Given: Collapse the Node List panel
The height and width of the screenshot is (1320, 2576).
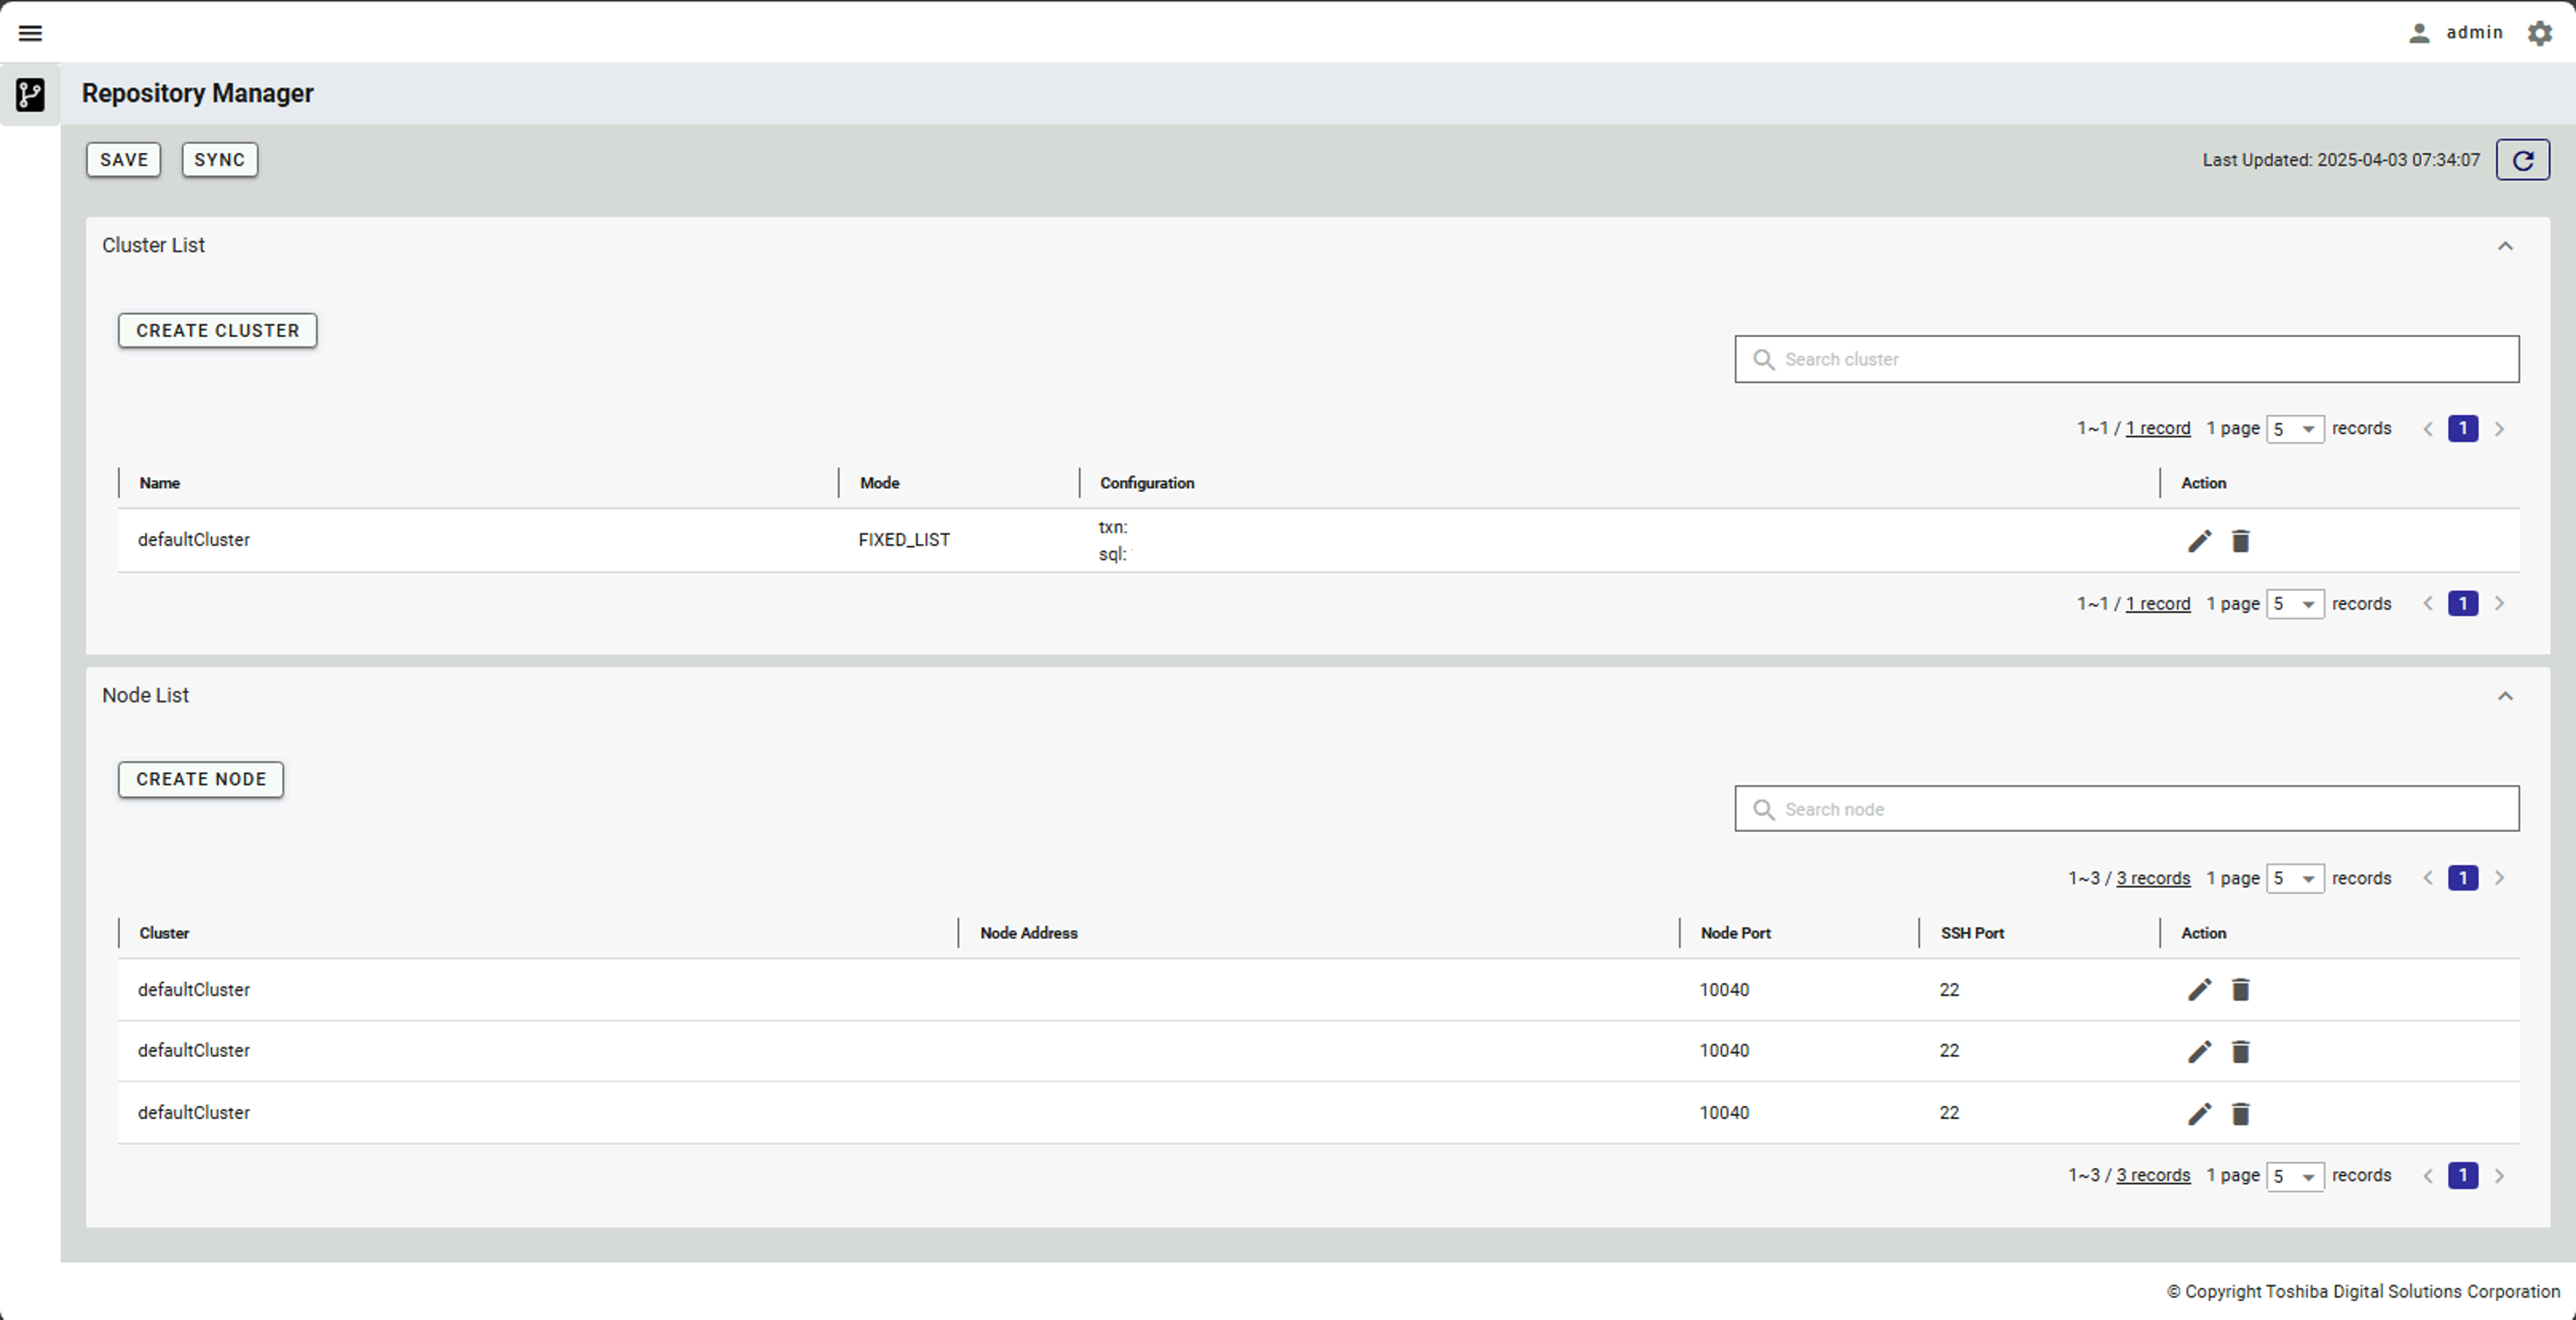Looking at the screenshot, I should 2504,696.
